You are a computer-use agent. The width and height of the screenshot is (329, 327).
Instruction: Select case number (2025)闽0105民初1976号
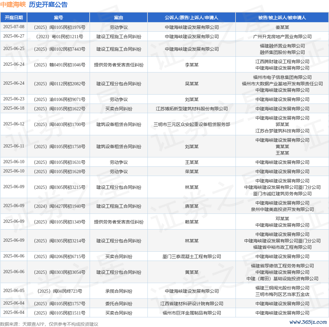click(x=58, y=27)
